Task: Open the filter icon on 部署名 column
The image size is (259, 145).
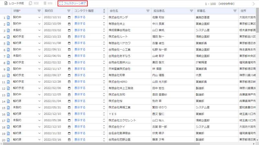Action: pos(235,11)
